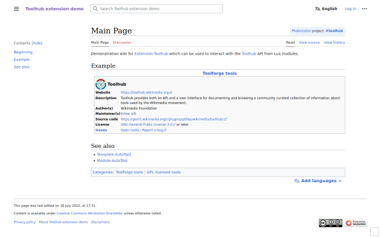381x238 pixels.
Task: Click View all maintainers link
Action: [x=128, y=114]
